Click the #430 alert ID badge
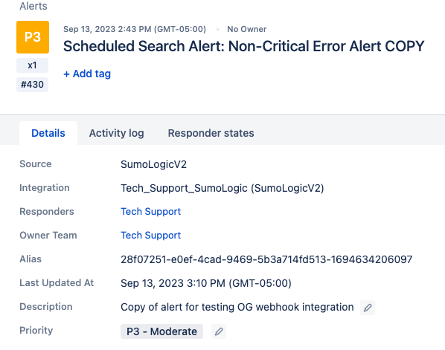Screen dimensions: 445x350 point(32,85)
